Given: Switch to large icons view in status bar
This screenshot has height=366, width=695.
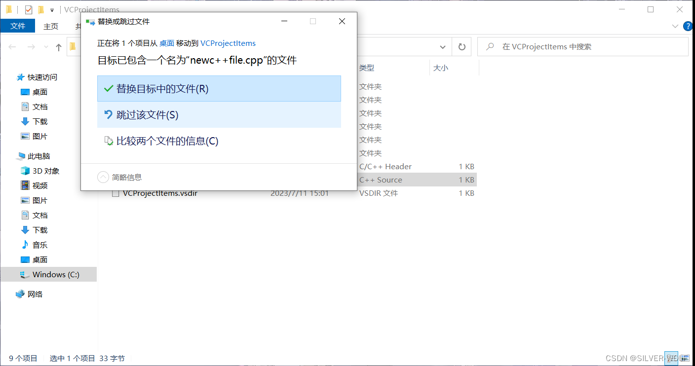Looking at the screenshot, I should [685, 358].
